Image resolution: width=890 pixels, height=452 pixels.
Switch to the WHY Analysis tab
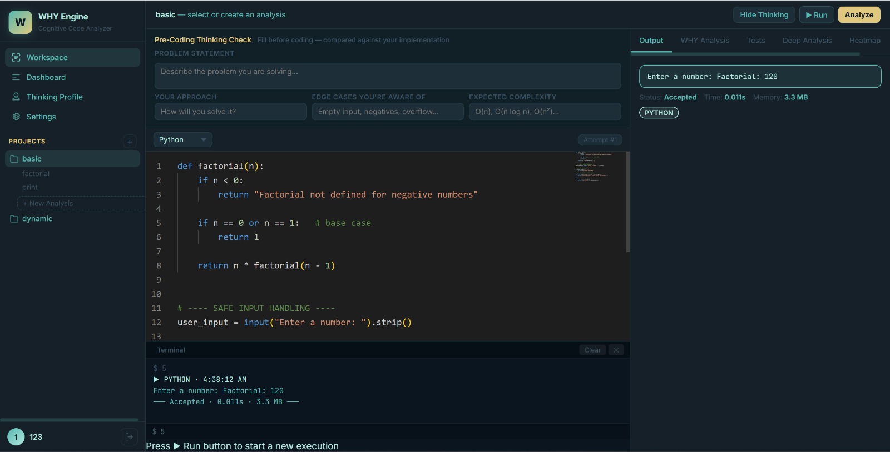point(705,41)
